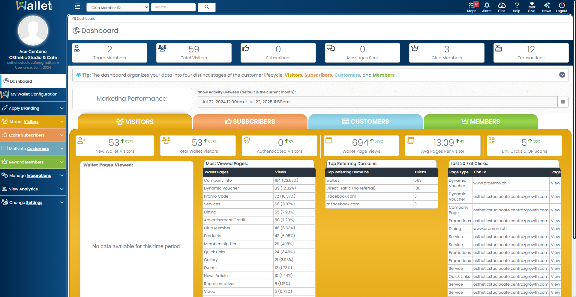The width and height of the screenshot is (576, 297).
Task: Expand the Manage Integrations menu
Action: [33, 175]
